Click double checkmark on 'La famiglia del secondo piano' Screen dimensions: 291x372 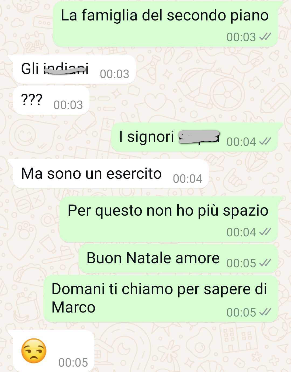click(265, 37)
